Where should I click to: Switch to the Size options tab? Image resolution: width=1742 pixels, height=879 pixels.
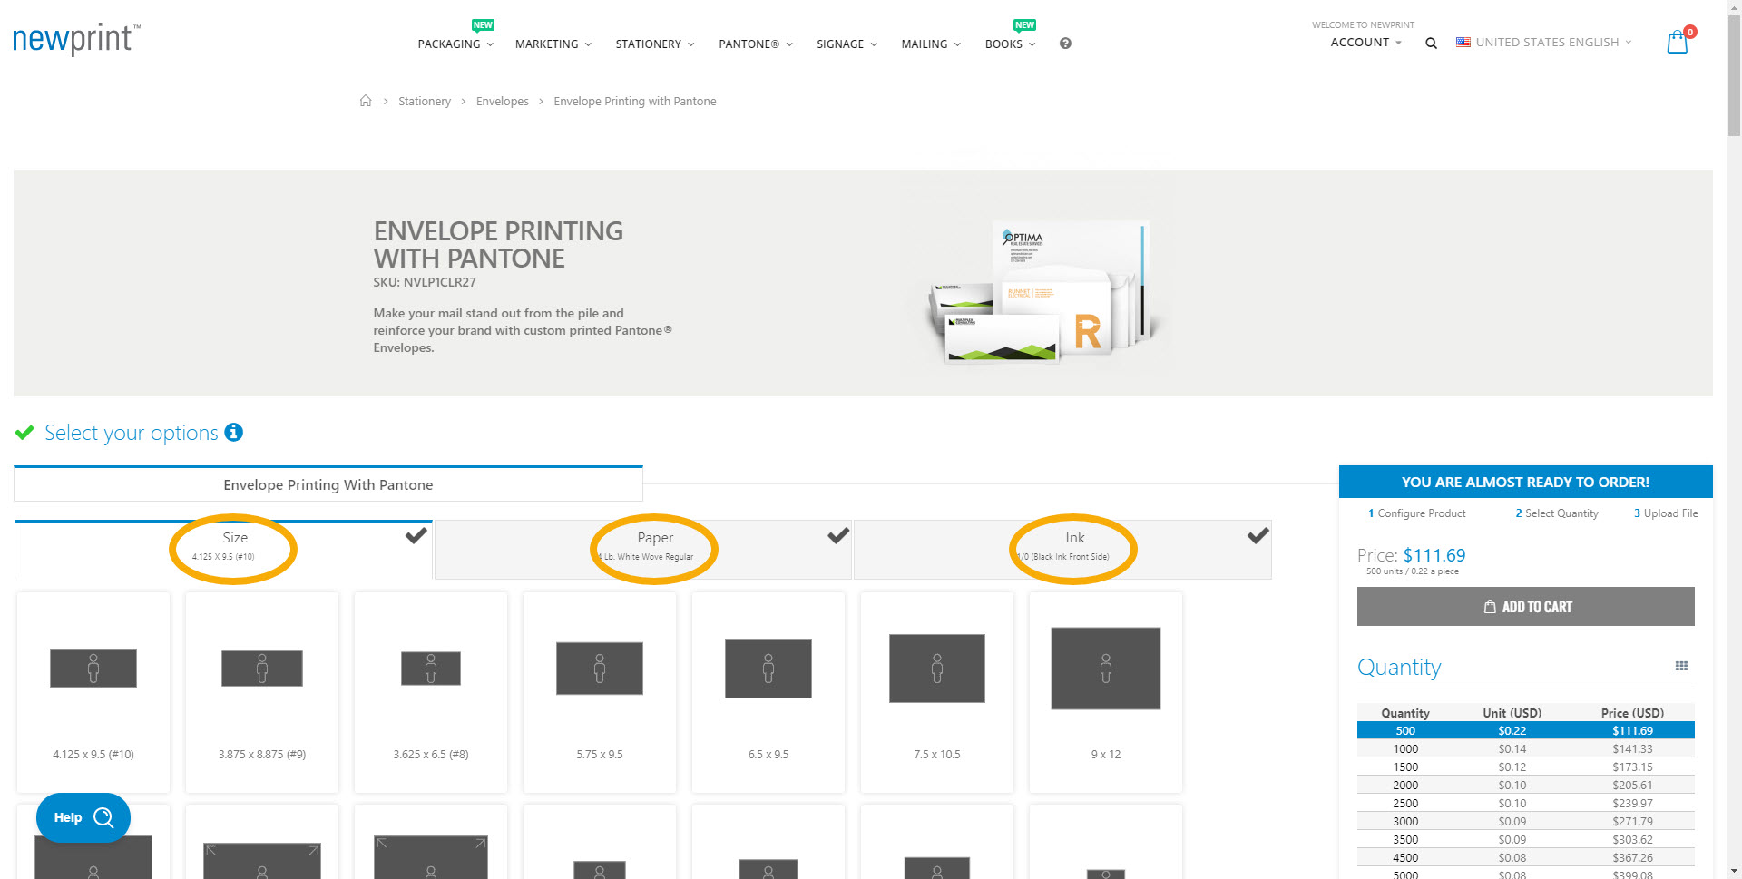point(223,549)
